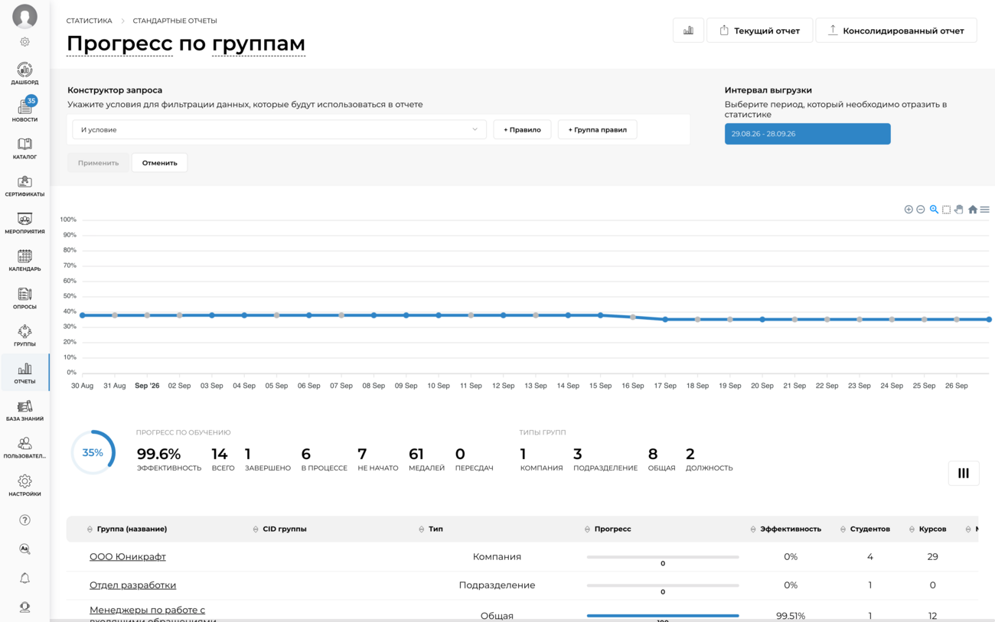Add a rule with + Правило
This screenshot has width=995, height=622.
click(522, 129)
